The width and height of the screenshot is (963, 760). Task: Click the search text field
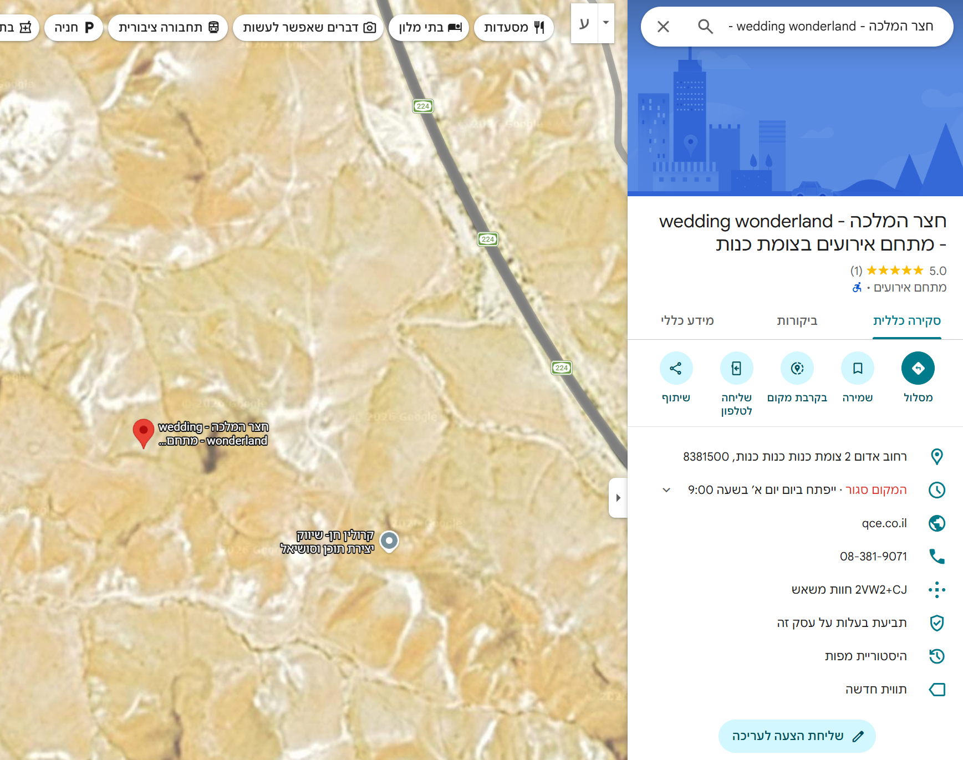click(830, 27)
